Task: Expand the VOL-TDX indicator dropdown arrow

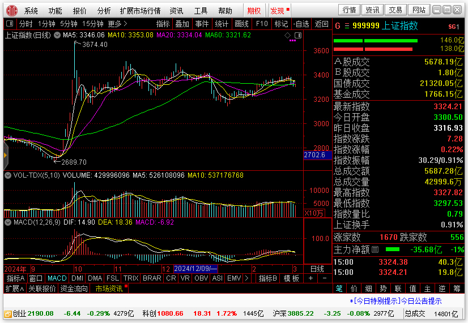Action: coord(8,175)
